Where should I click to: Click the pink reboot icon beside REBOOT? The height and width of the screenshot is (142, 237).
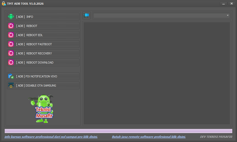point(11,26)
